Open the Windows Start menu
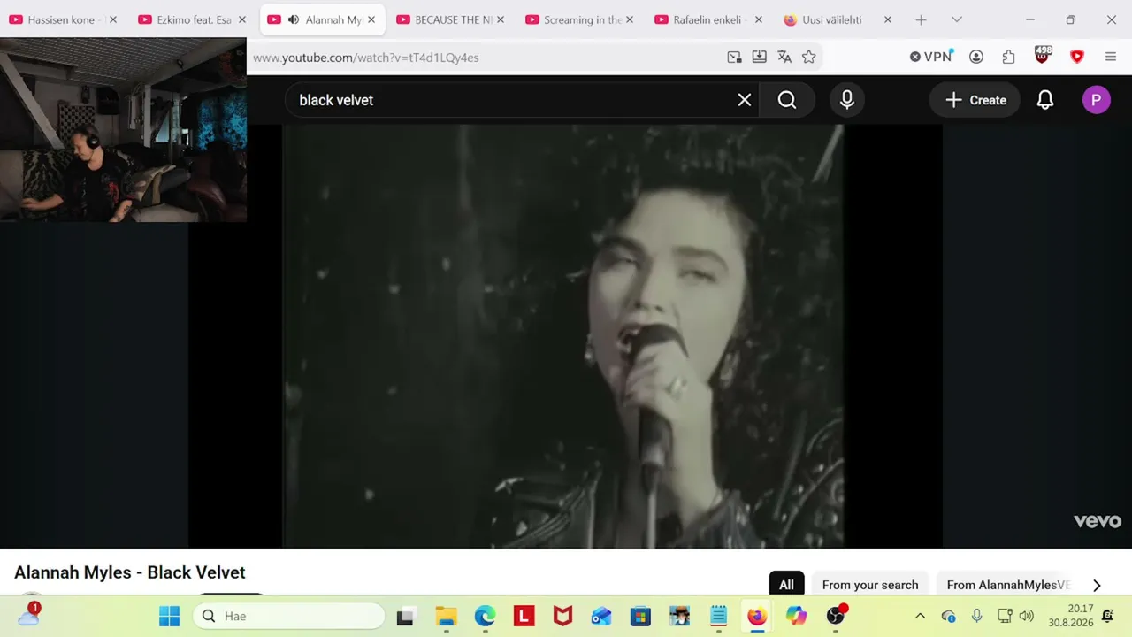The width and height of the screenshot is (1132, 637). point(169,616)
